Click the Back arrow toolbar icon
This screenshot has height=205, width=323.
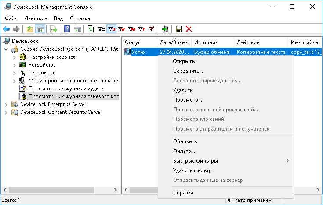coord(6,29)
